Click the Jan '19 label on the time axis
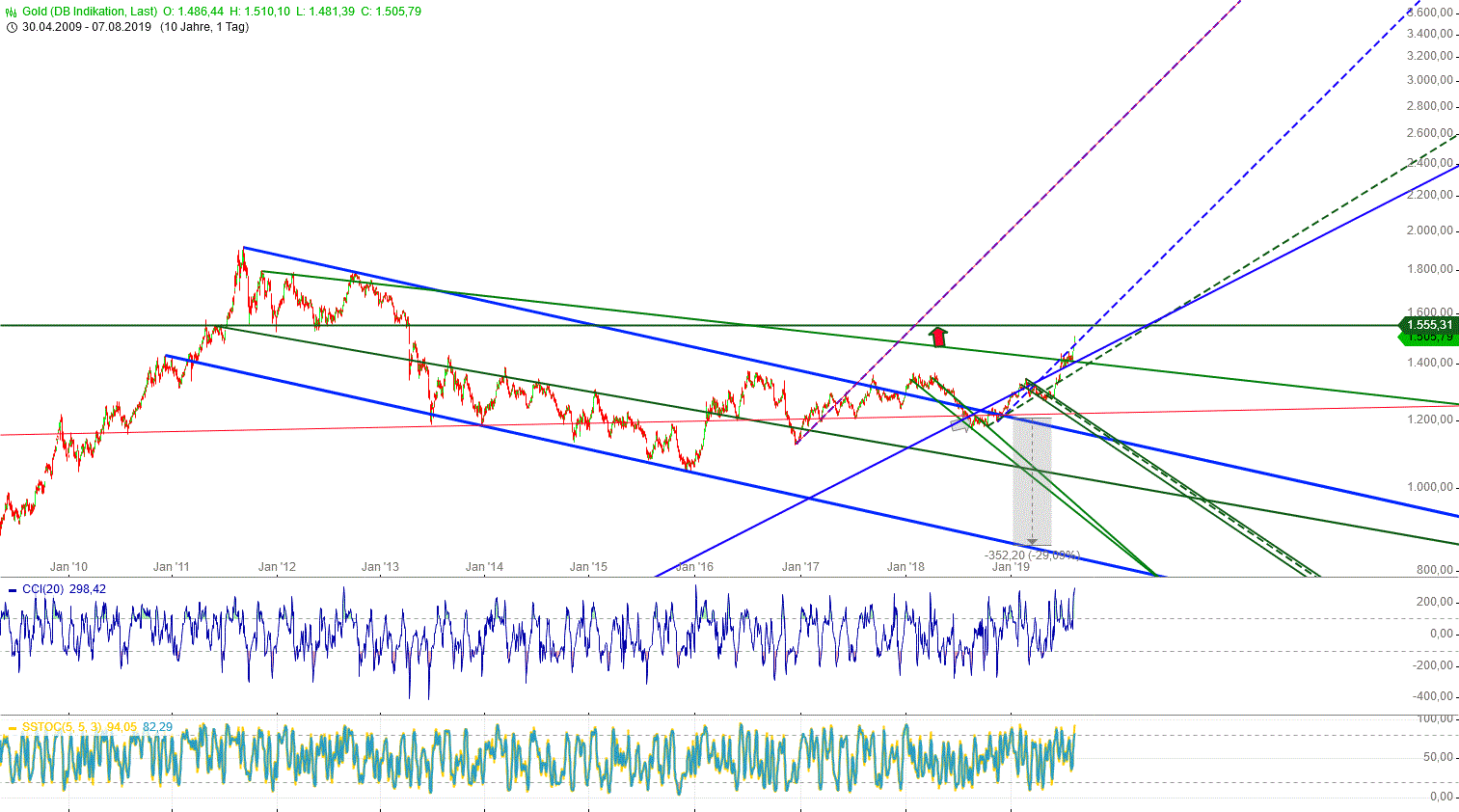 click(1009, 568)
